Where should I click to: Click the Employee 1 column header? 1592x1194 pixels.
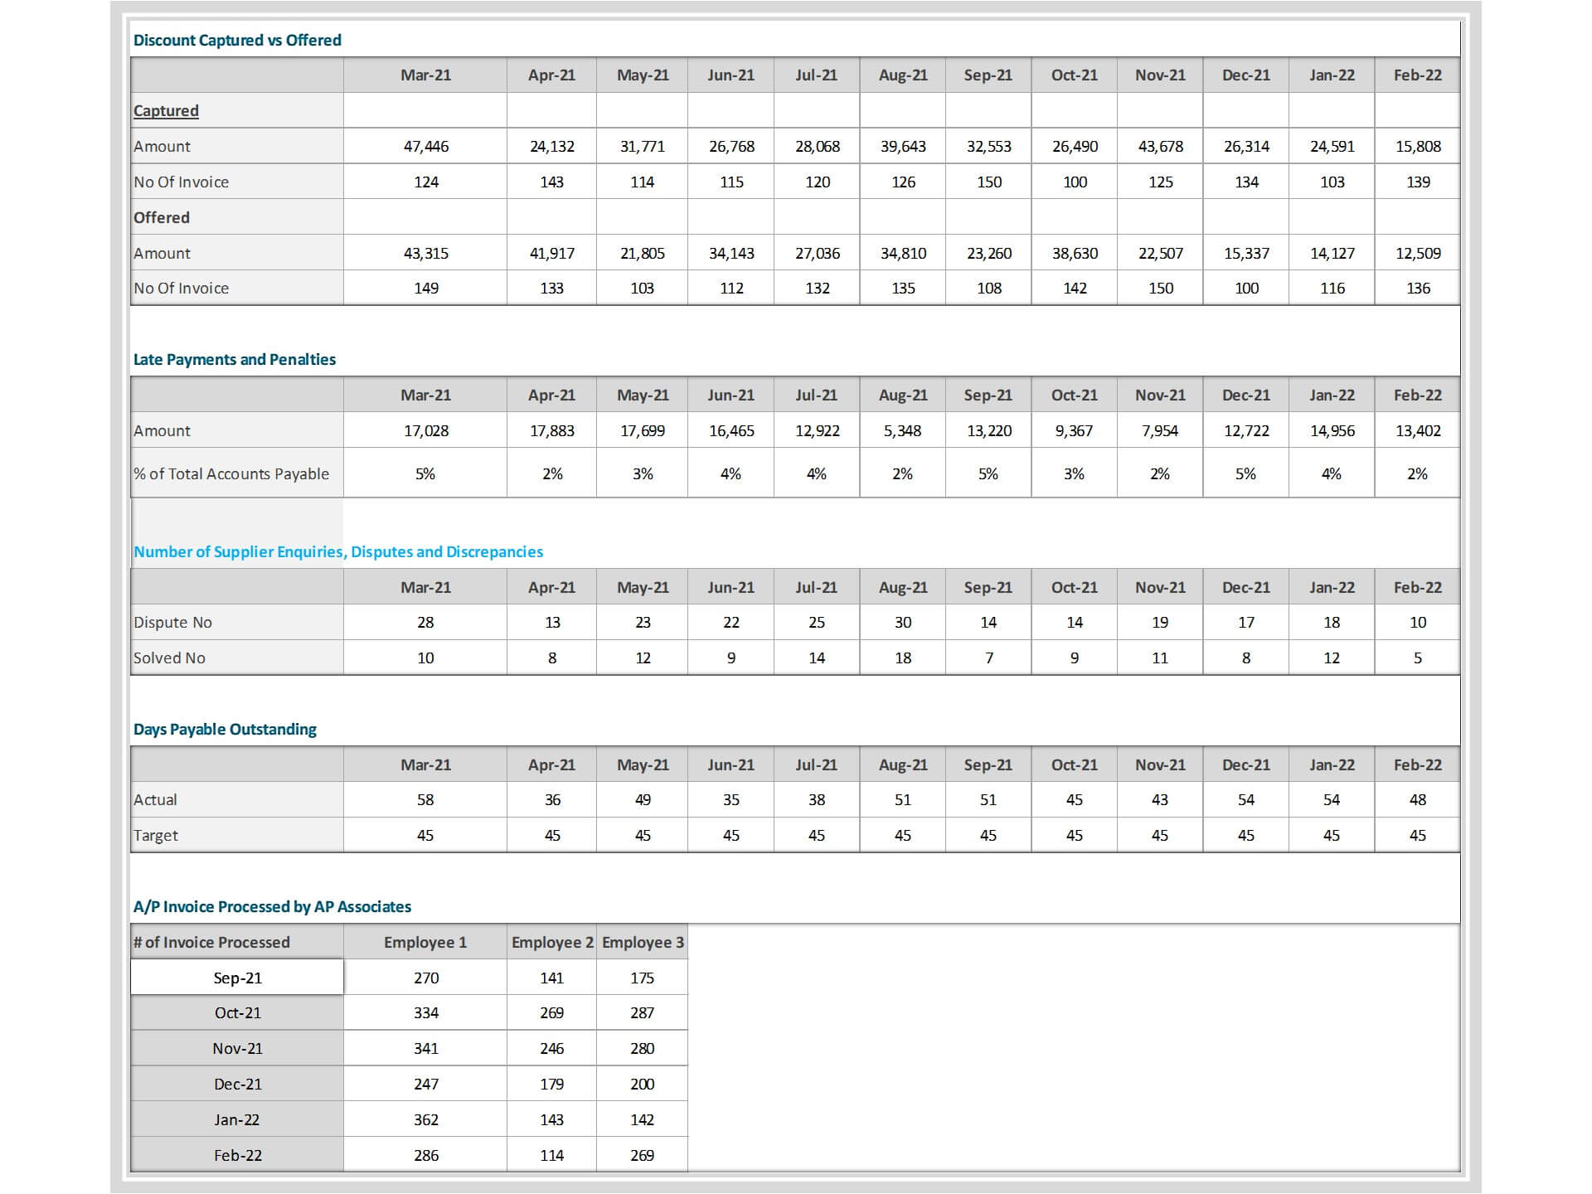click(x=425, y=942)
